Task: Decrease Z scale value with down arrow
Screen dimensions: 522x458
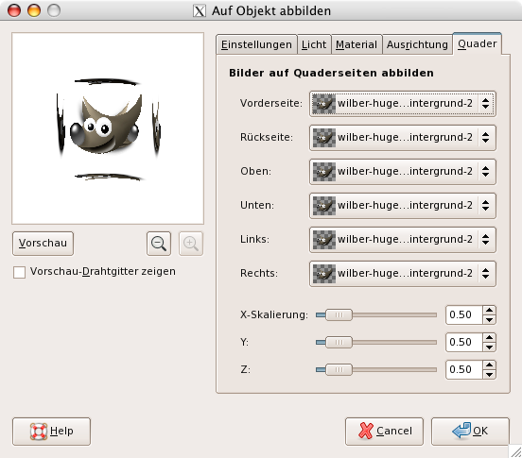Action: pos(489,374)
